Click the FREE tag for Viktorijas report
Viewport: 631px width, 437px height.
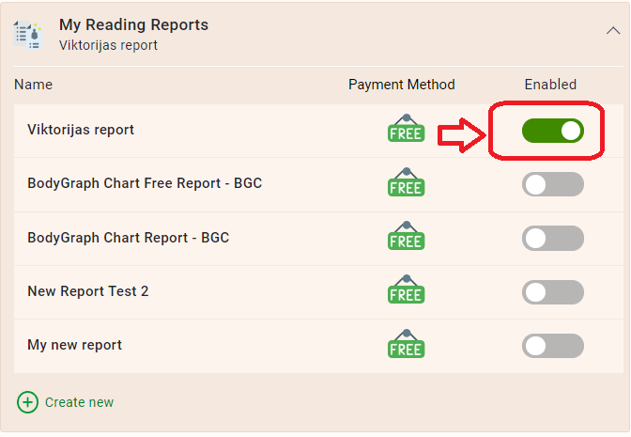[406, 128]
